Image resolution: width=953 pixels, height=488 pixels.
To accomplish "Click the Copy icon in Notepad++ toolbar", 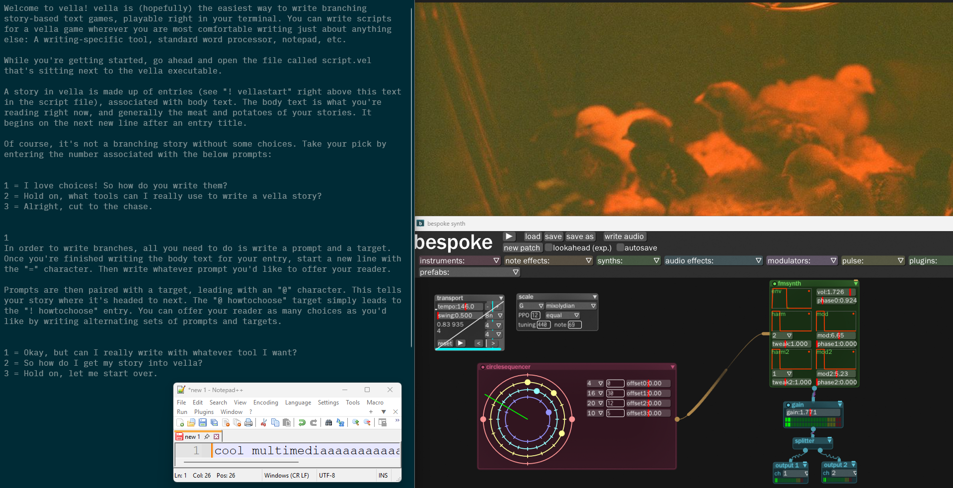I will coord(275,422).
